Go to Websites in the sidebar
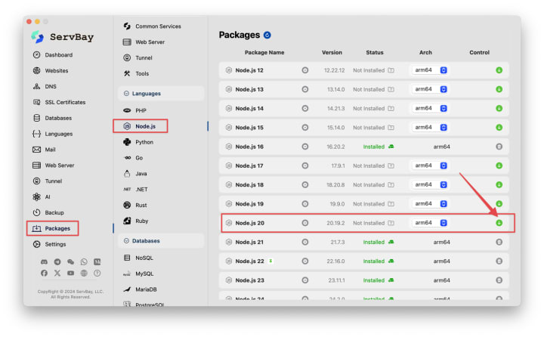The height and width of the screenshot is (337, 544). tap(51, 70)
